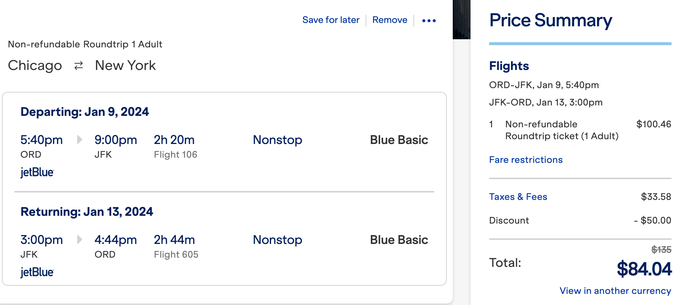Open the Fare restrictions link
The width and height of the screenshot is (686, 305).
tap(525, 160)
